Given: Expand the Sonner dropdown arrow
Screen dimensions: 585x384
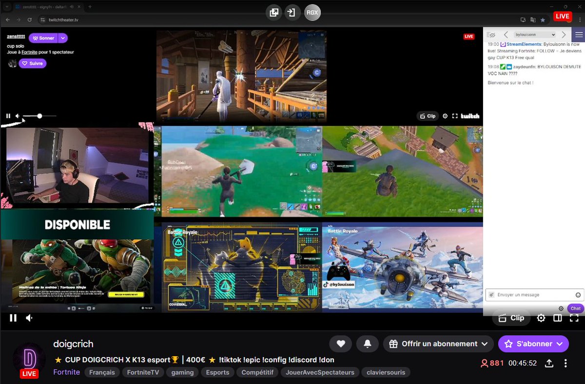Looking at the screenshot, I should click(x=62, y=38).
